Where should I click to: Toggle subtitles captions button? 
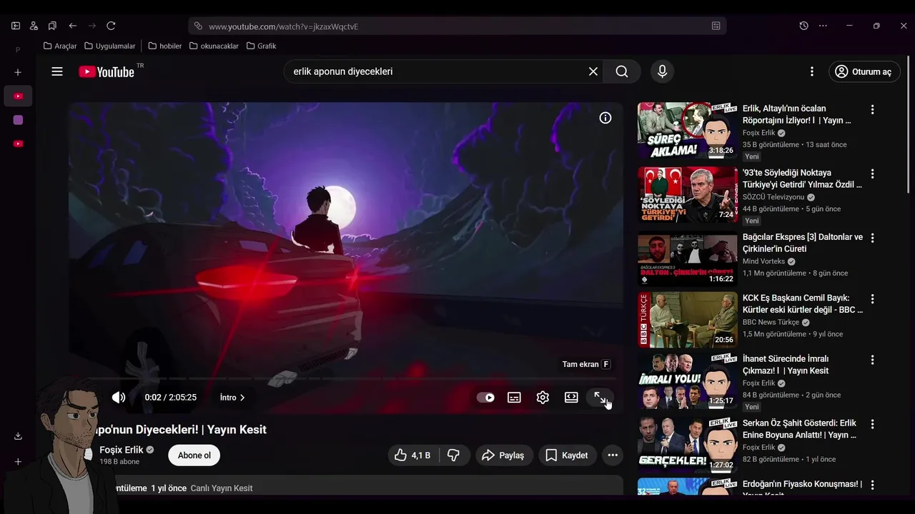[514, 398]
